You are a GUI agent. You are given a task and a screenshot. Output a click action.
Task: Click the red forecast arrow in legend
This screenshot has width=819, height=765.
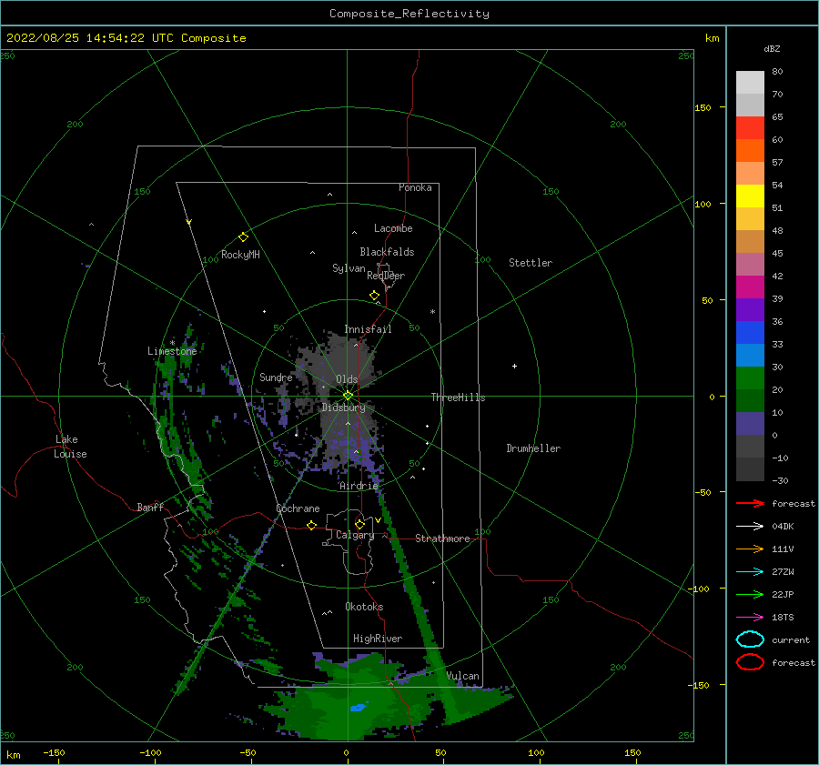[x=750, y=503]
